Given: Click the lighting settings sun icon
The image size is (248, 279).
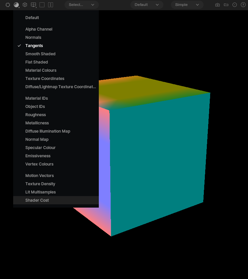Looking at the screenshot, I should (x=8, y=5).
